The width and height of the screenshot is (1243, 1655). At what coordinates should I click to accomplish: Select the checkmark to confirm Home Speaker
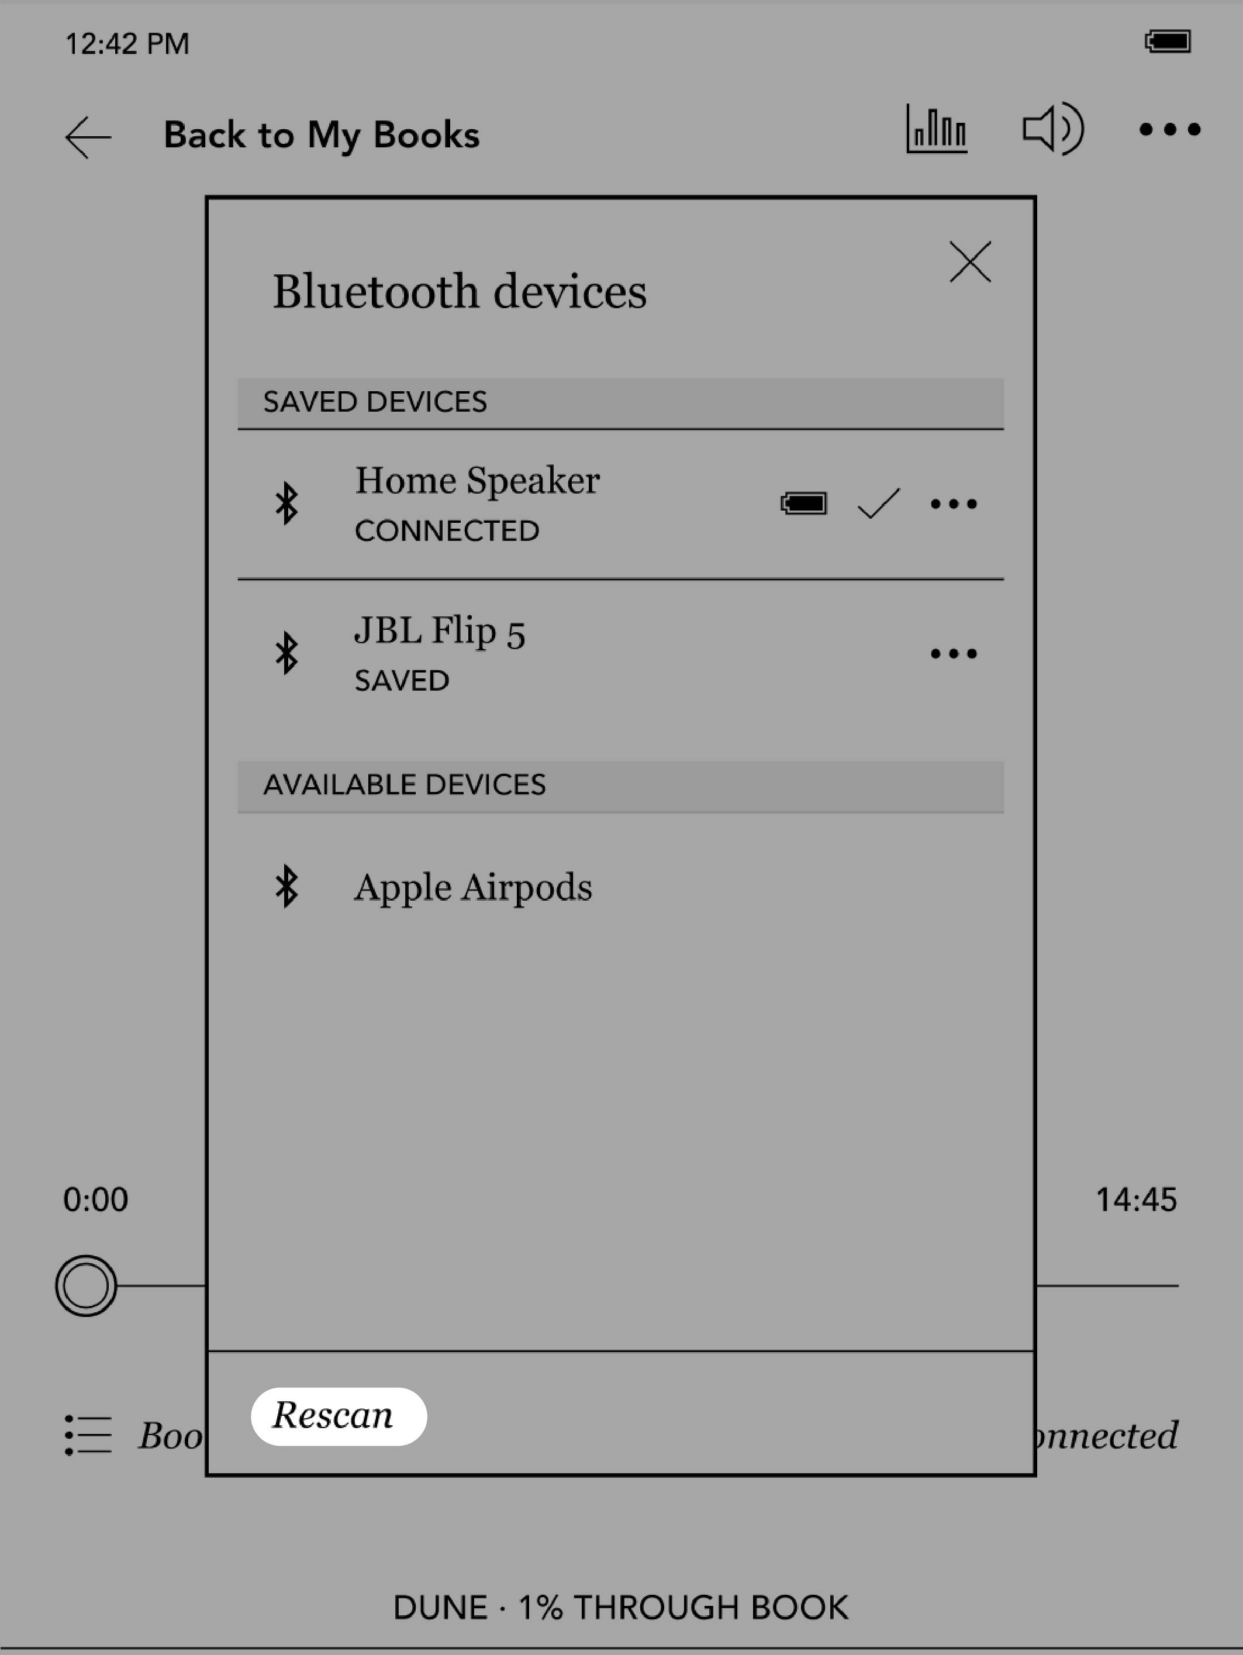click(873, 503)
